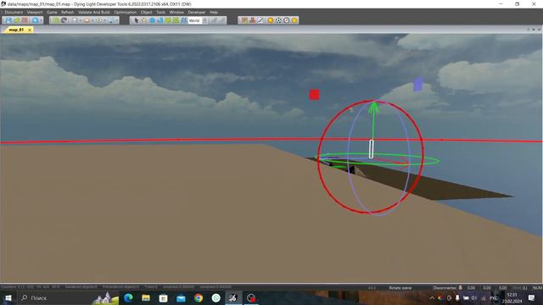Image resolution: width=543 pixels, height=305 pixels.
Task: Toggle the green grid snap icon
Action: (176, 20)
